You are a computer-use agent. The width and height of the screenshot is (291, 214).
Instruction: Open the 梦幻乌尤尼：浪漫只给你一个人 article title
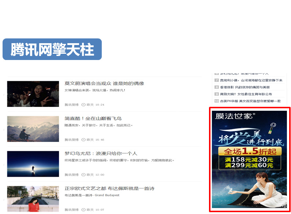click(x=101, y=154)
